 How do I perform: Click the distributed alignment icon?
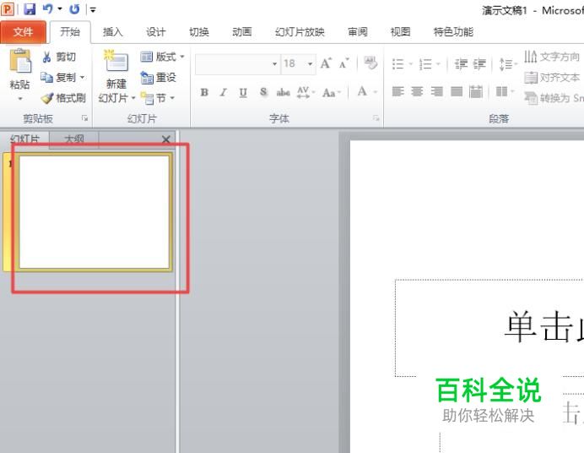[x=476, y=91]
